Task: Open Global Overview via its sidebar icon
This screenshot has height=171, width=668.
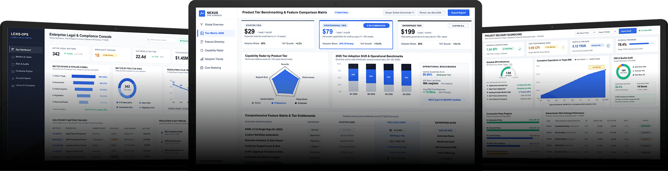Action: [x=201, y=25]
